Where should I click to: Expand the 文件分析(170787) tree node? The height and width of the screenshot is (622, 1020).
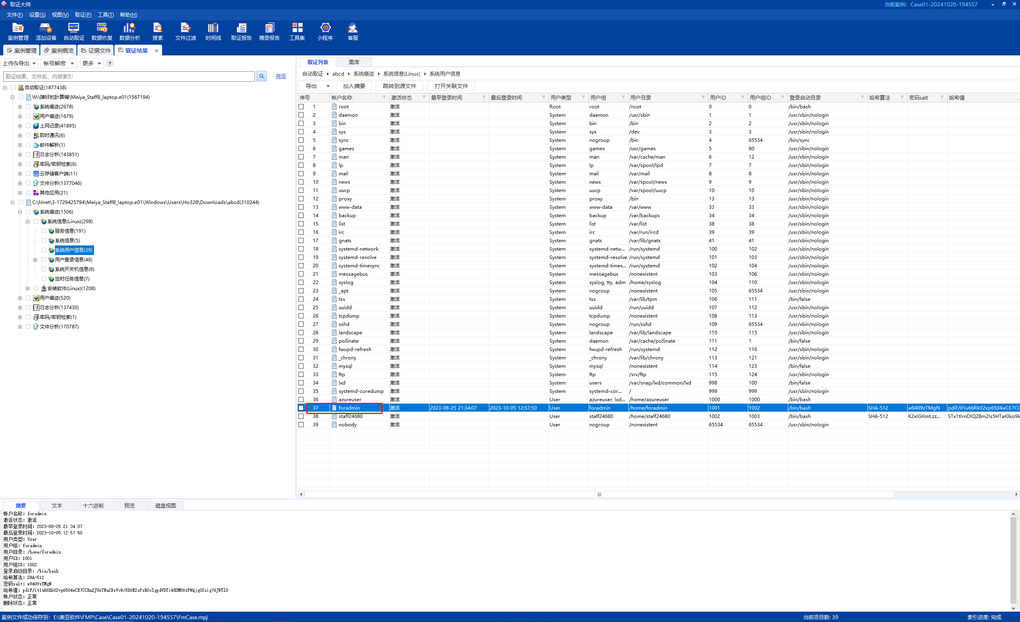click(20, 326)
